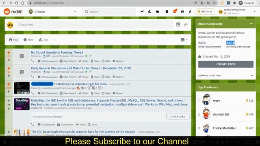Screen dimensions: 260x146
Task: Hide the Daily General Discussion thread
Action: coord(106,77)
